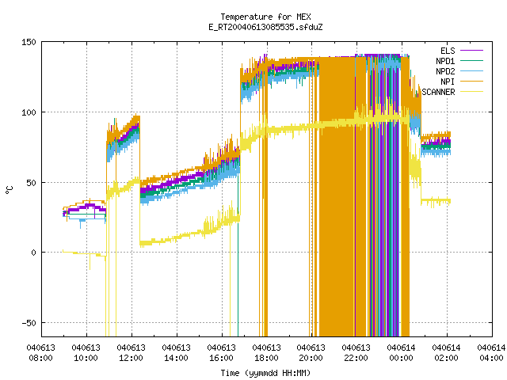
Task: Click the x-axis tick label 040614 02:00
Action: tap(447, 353)
